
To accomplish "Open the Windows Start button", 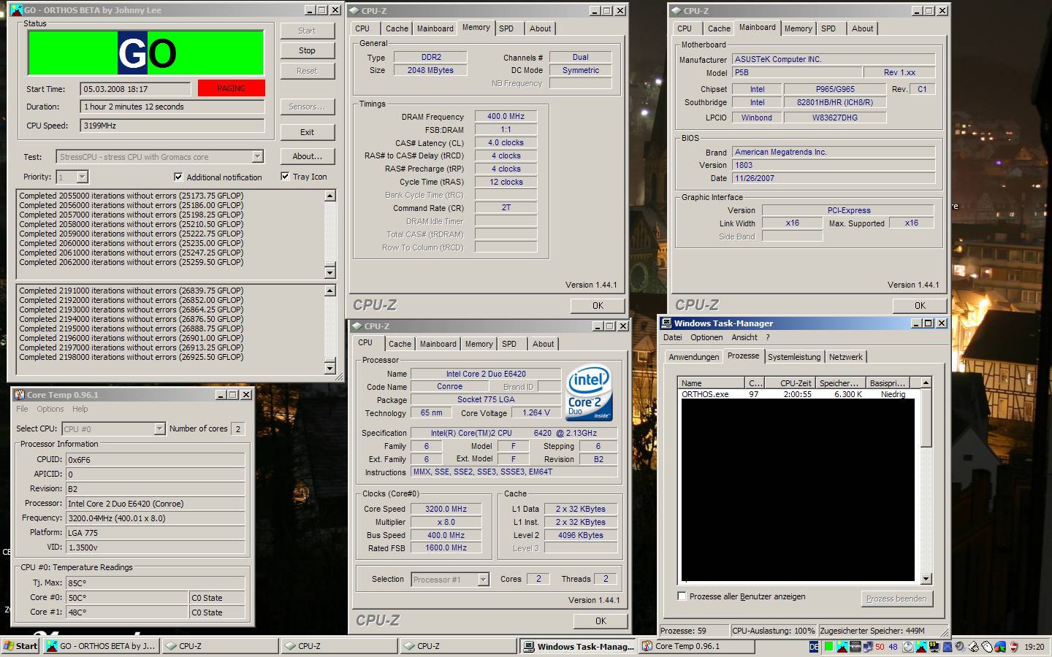I will 20,646.
